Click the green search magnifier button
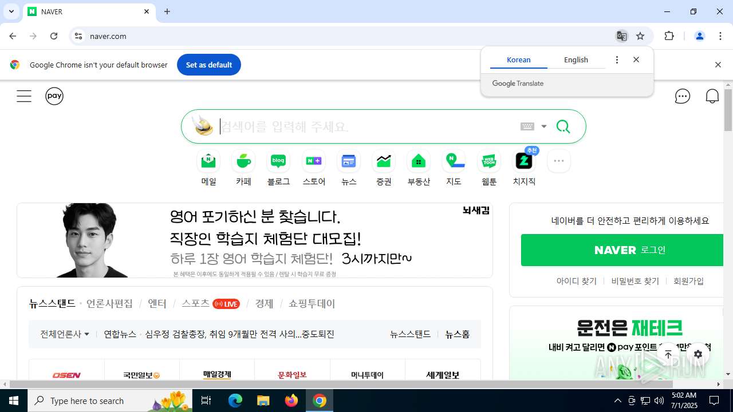The width and height of the screenshot is (733, 412). pyautogui.click(x=563, y=126)
